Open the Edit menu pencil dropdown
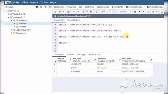Viewport: 168px width, 94px height. [x=103, y=12]
